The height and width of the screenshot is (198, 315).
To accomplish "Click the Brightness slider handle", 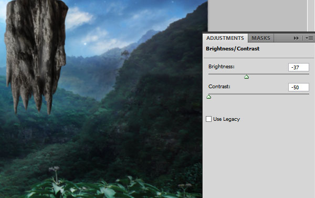I will [x=247, y=77].
